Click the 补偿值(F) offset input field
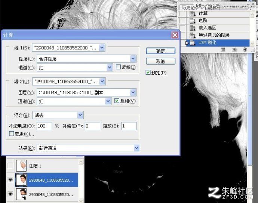Screen dimensions: 258x203 tap(92, 126)
